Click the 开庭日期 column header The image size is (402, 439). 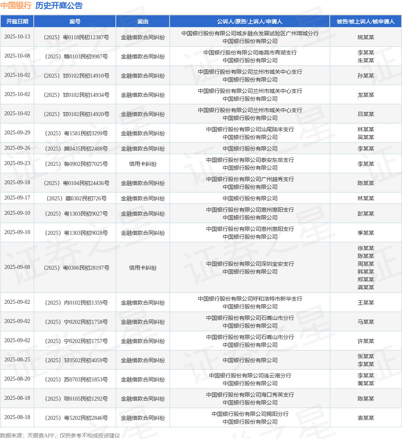coord(17,22)
